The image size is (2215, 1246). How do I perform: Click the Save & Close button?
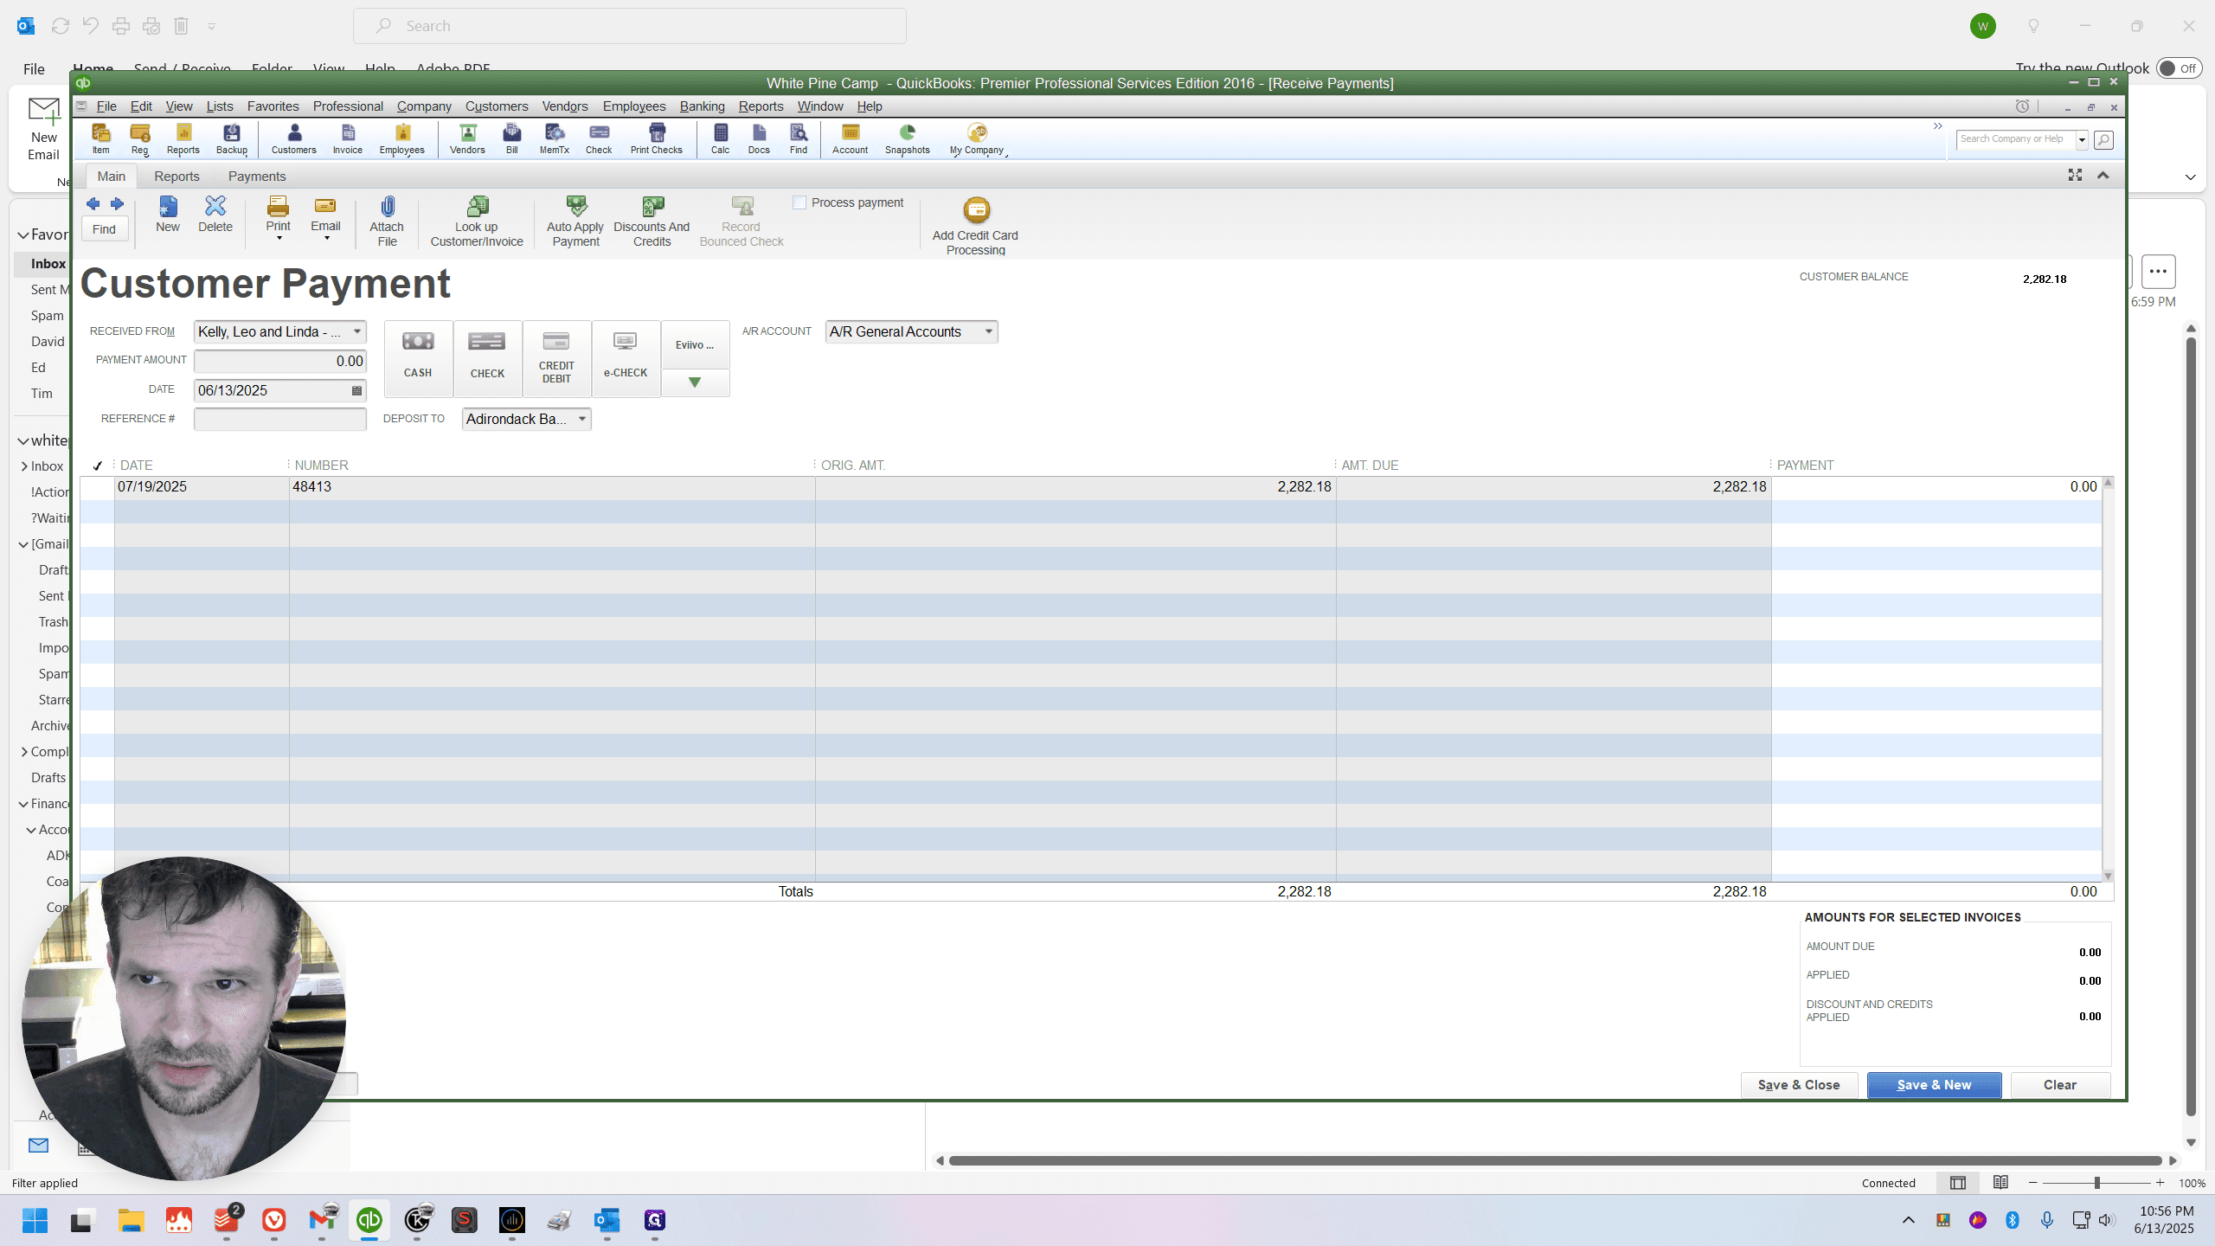(x=1799, y=1085)
